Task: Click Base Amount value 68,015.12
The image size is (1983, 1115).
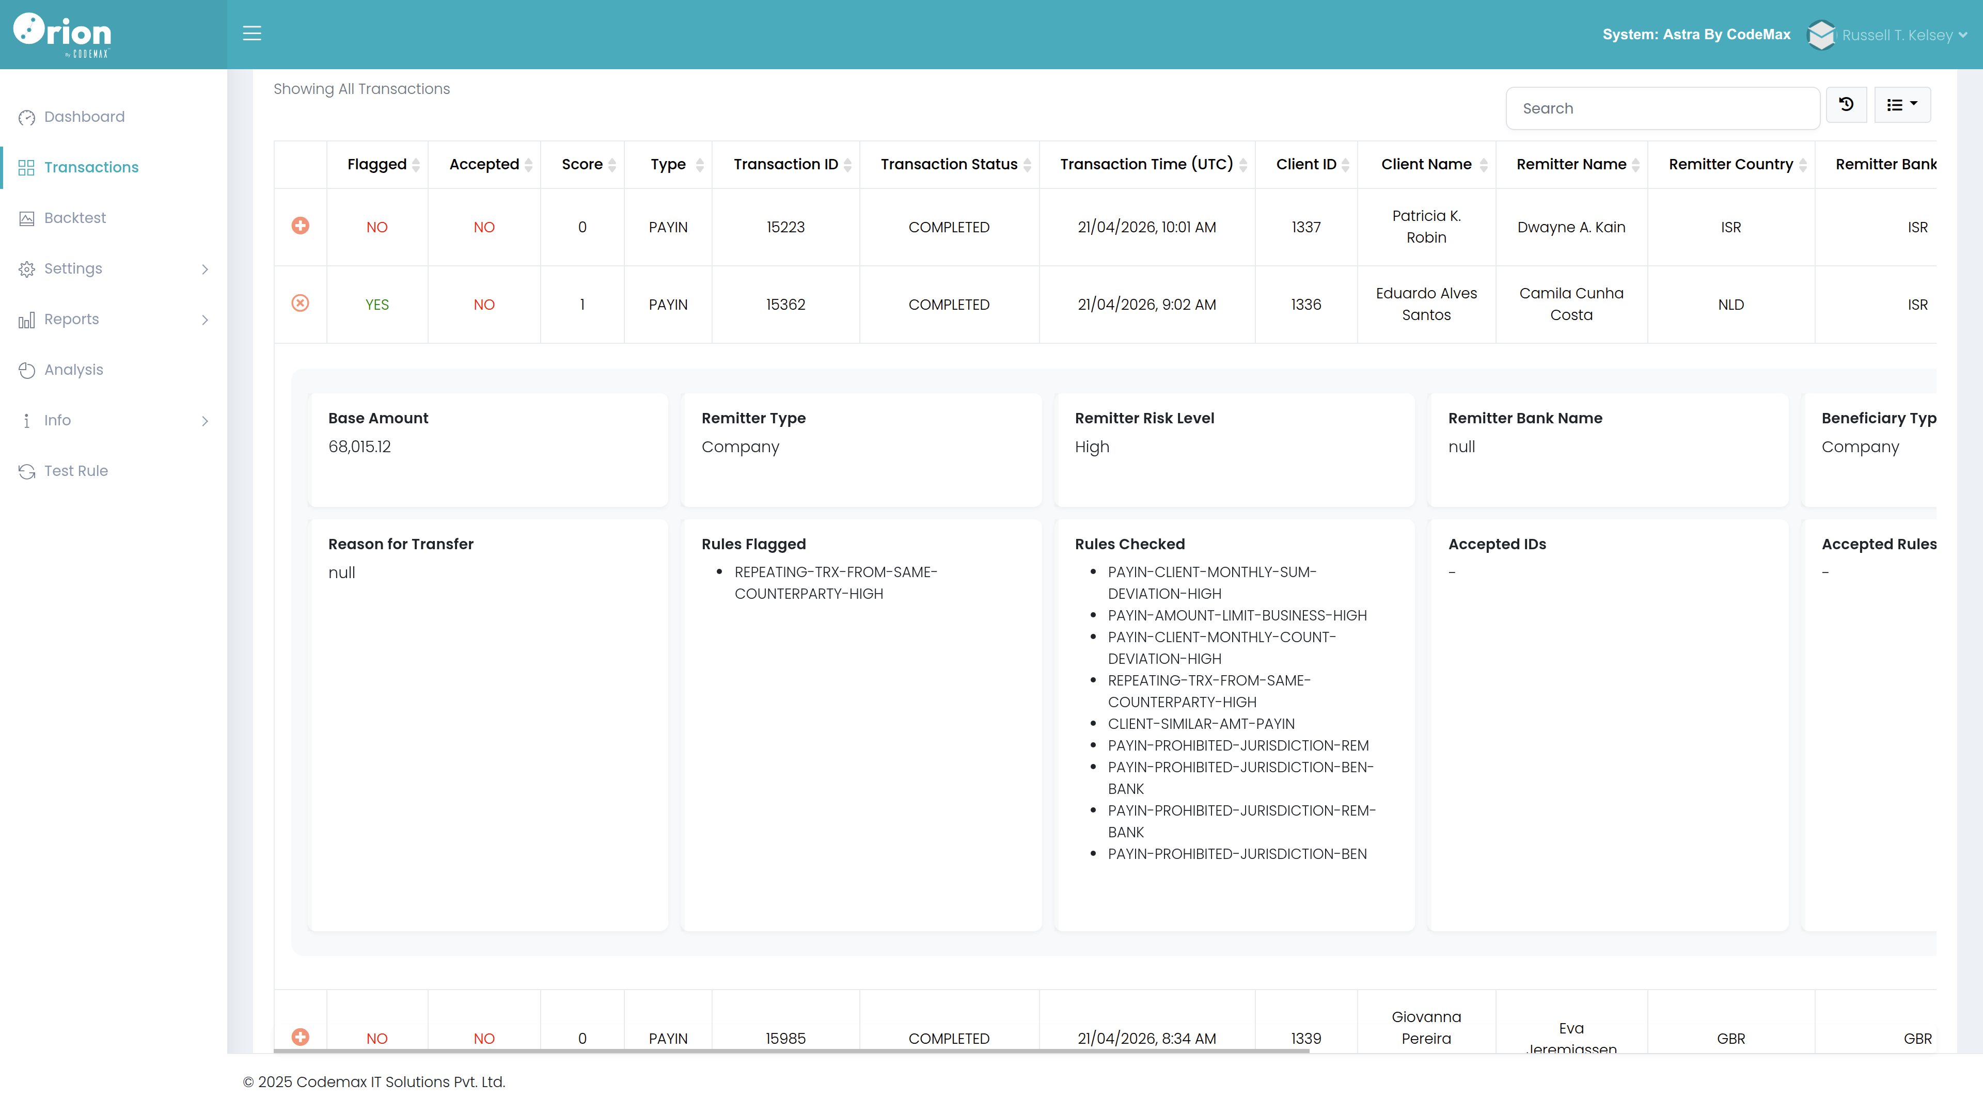Action: click(359, 447)
